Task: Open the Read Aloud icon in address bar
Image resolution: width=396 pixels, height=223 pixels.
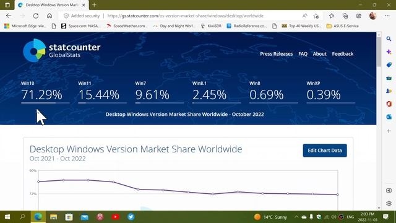Action: click(x=305, y=15)
